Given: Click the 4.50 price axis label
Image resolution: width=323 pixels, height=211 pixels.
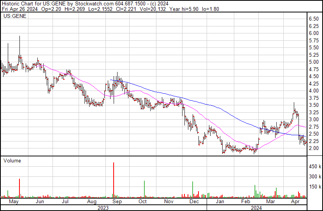Looking at the screenshot, I should click(314, 76).
